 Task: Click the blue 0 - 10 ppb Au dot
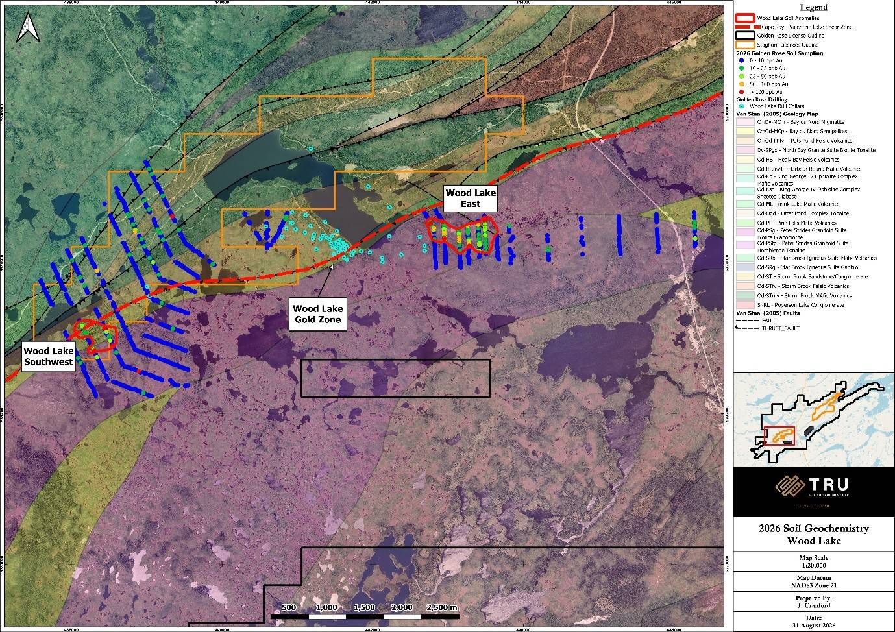(742, 60)
